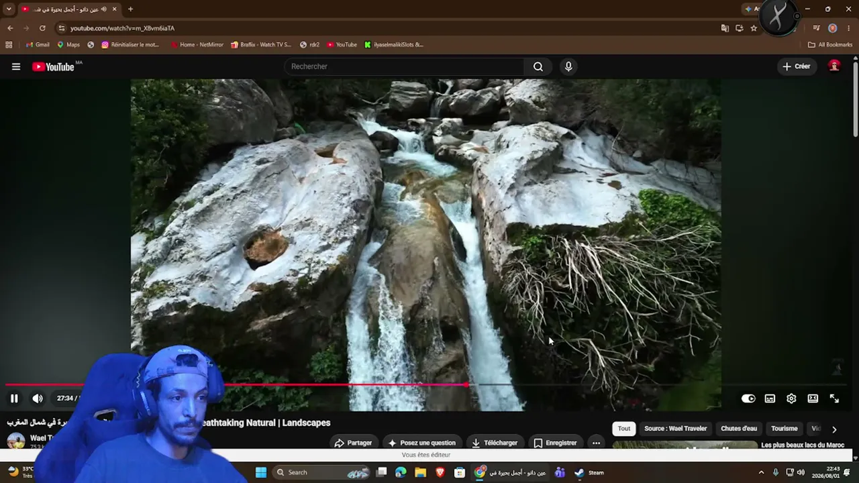Close the YouTube browser tab
Screen dimensions: 859x483
tap(115, 9)
